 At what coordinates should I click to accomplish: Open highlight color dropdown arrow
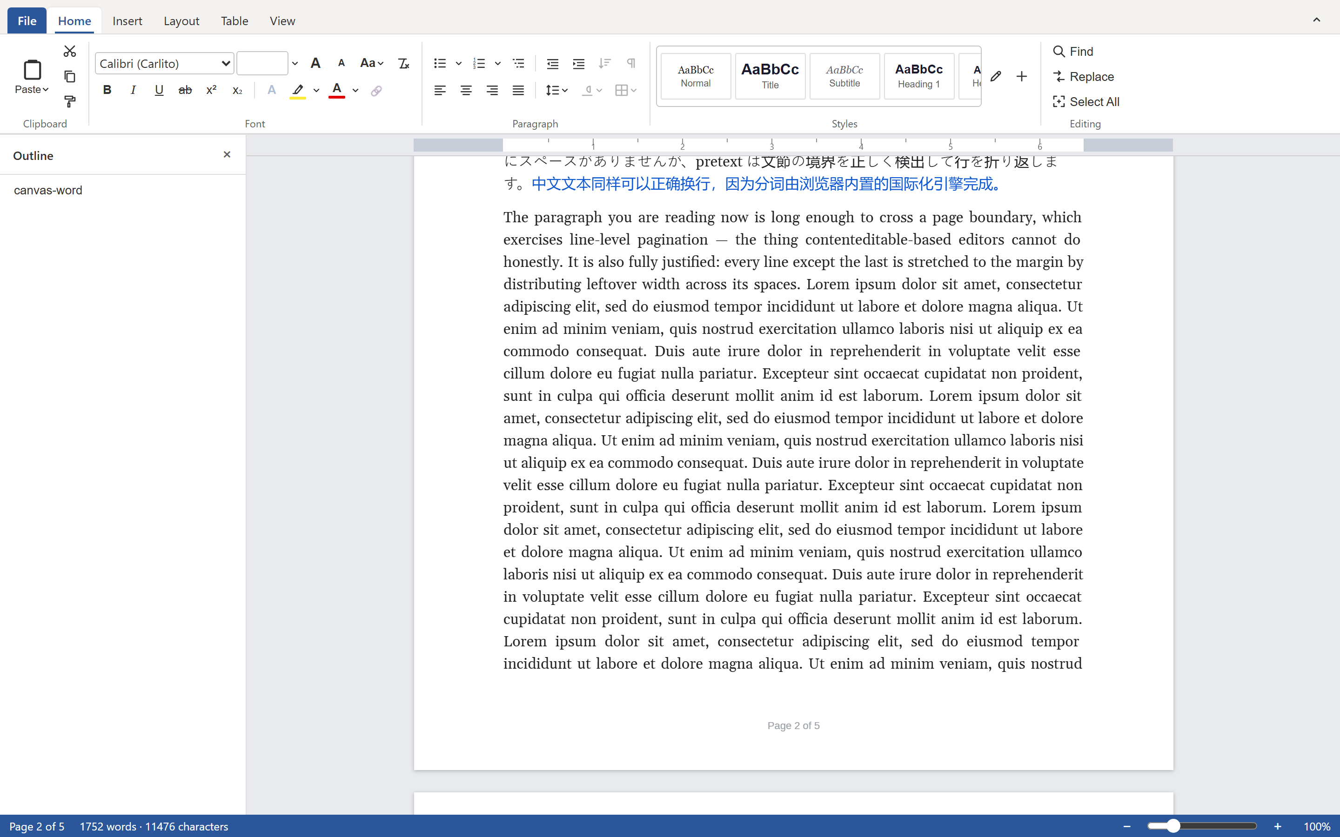pyautogui.click(x=316, y=90)
